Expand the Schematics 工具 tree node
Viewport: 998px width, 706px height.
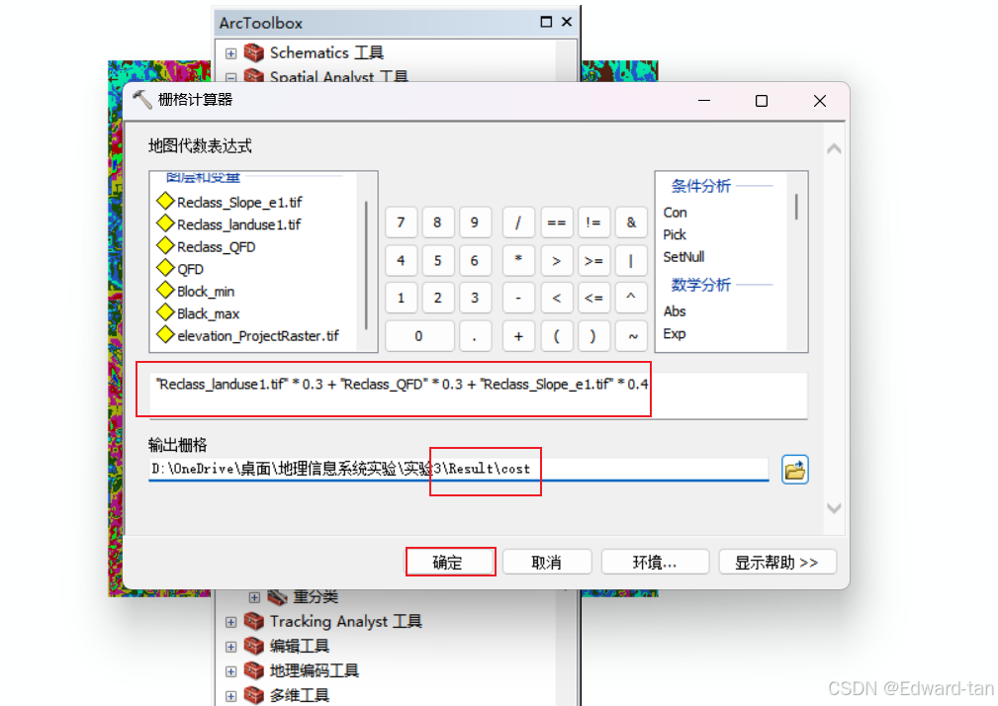point(231,53)
